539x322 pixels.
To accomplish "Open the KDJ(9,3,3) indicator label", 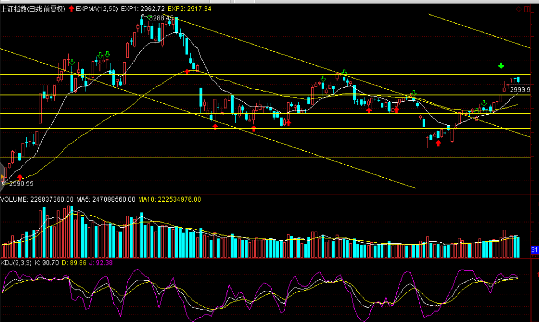I will point(16,263).
